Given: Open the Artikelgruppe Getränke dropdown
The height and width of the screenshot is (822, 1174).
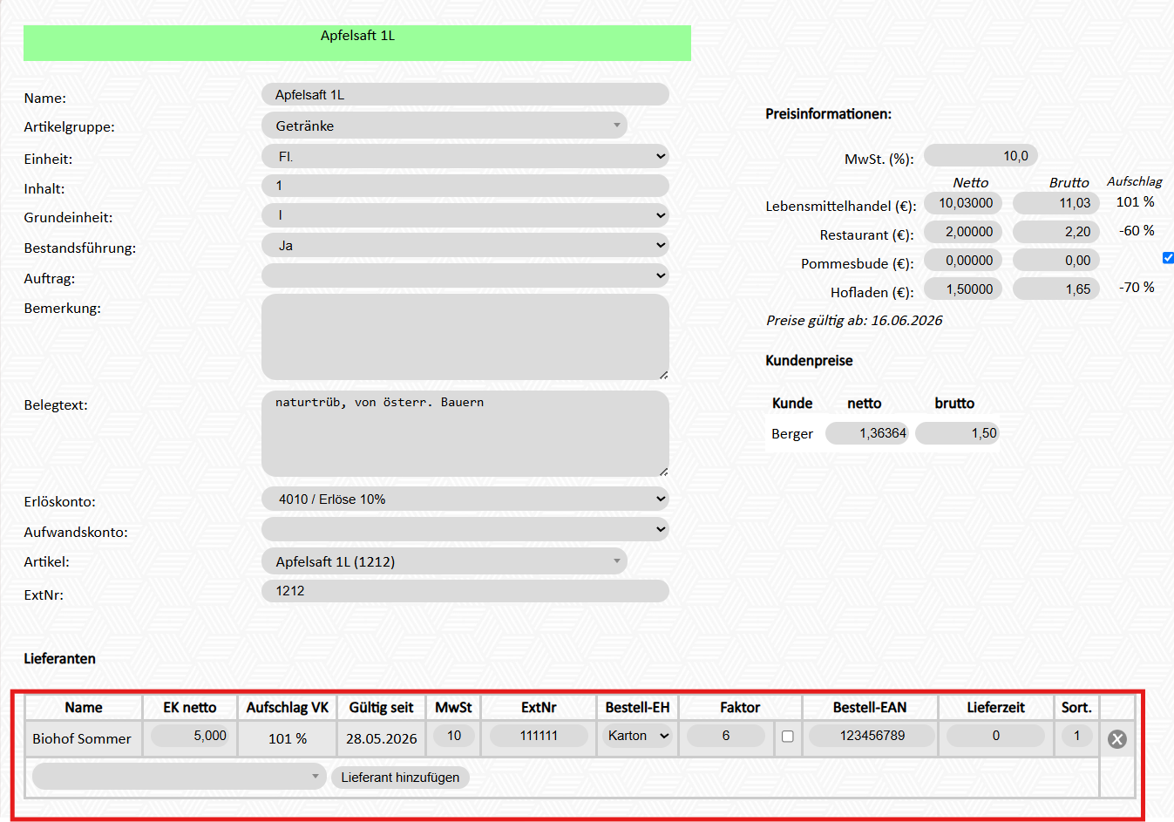Looking at the screenshot, I should (x=444, y=126).
